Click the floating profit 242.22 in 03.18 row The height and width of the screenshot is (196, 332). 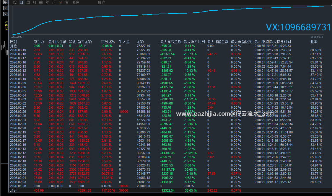212,54
